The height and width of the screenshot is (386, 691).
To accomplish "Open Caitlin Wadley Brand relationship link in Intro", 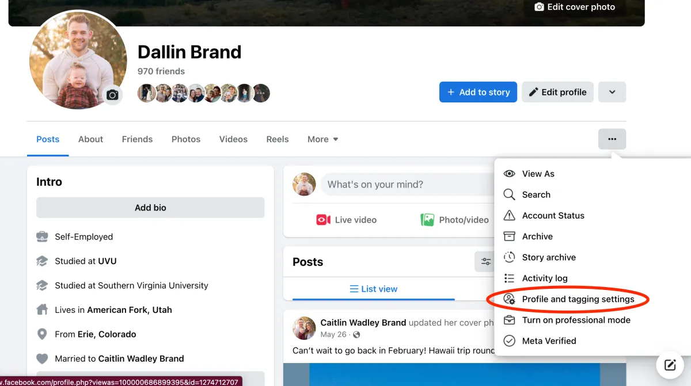I will 141,358.
